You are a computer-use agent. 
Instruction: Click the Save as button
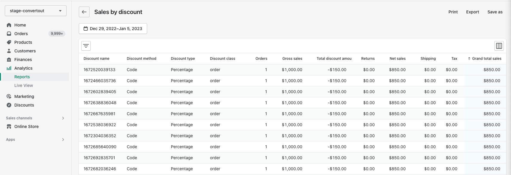pyautogui.click(x=495, y=12)
